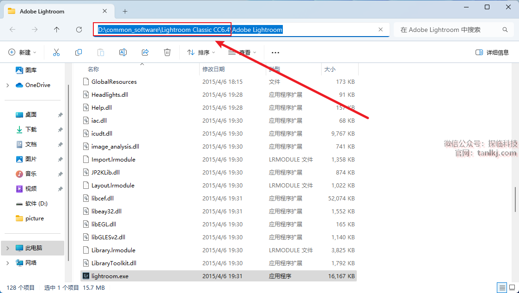The image size is (519, 293).
Task: Click the Share icon in toolbar
Action: (145, 52)
